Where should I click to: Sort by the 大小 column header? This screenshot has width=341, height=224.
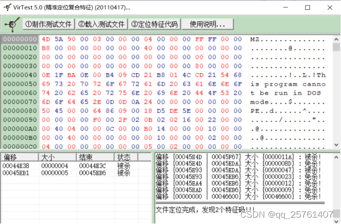click(x=58, y=157)
